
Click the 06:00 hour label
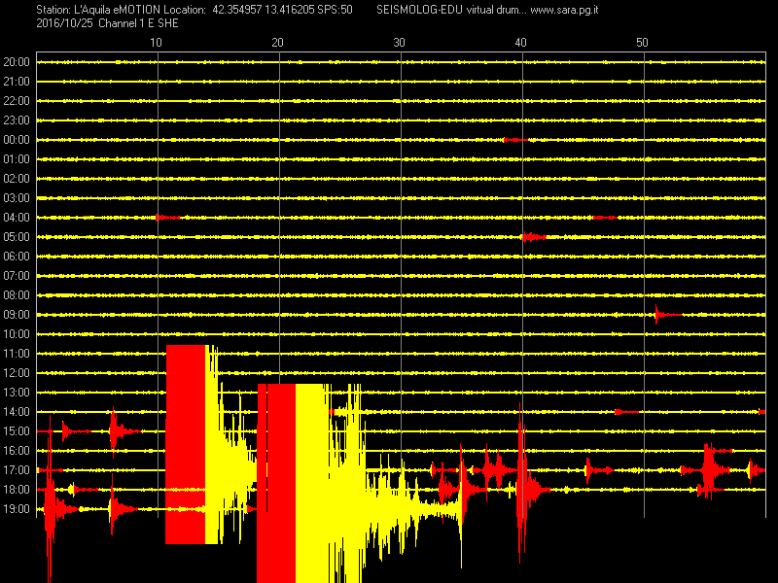pyautogui.click(x=17, y=257)
